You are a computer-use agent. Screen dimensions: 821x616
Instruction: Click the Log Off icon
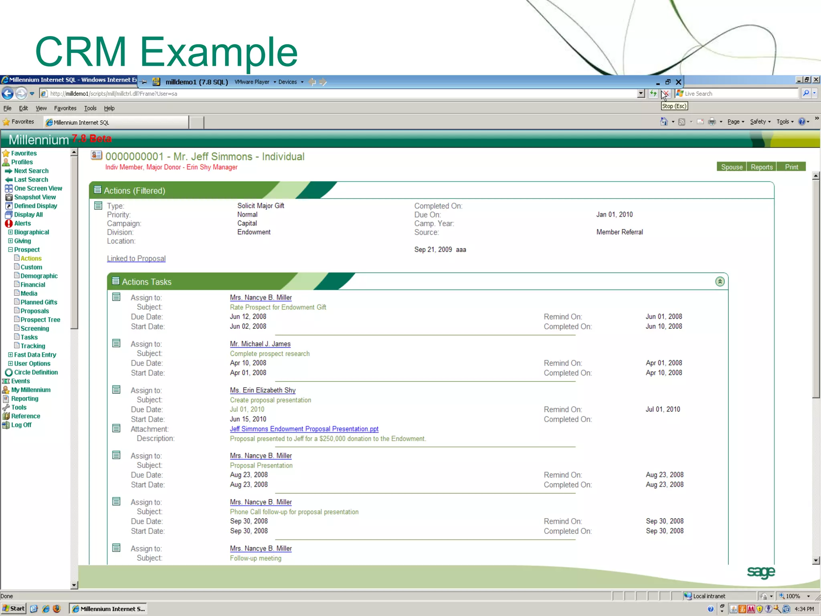(6, 425)
